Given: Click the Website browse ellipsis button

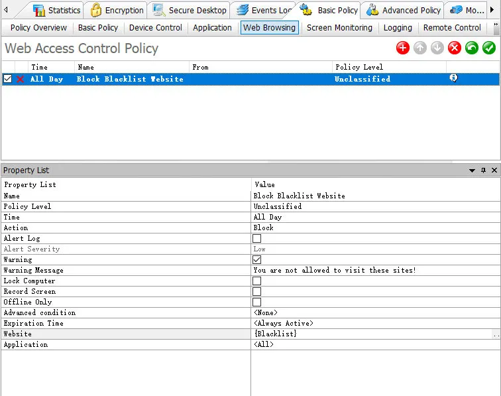Looking at the screenshot, I should click(496, 334).
